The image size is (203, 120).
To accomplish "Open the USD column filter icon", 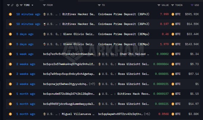I will coord(192,5).
